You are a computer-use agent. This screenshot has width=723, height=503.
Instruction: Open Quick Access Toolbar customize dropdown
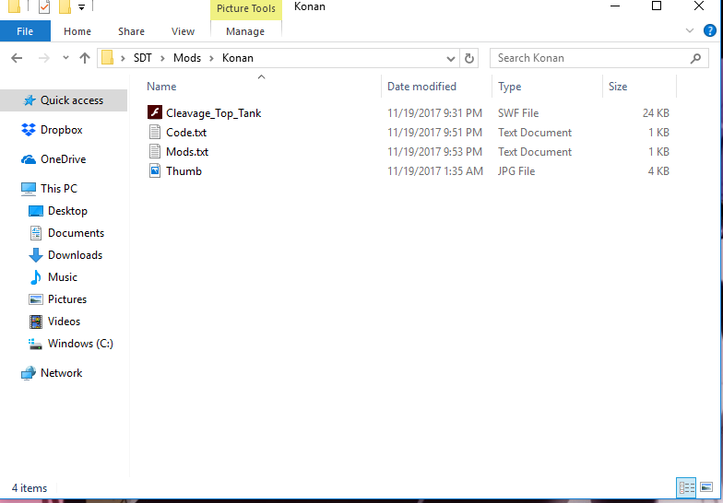[81, 7]
